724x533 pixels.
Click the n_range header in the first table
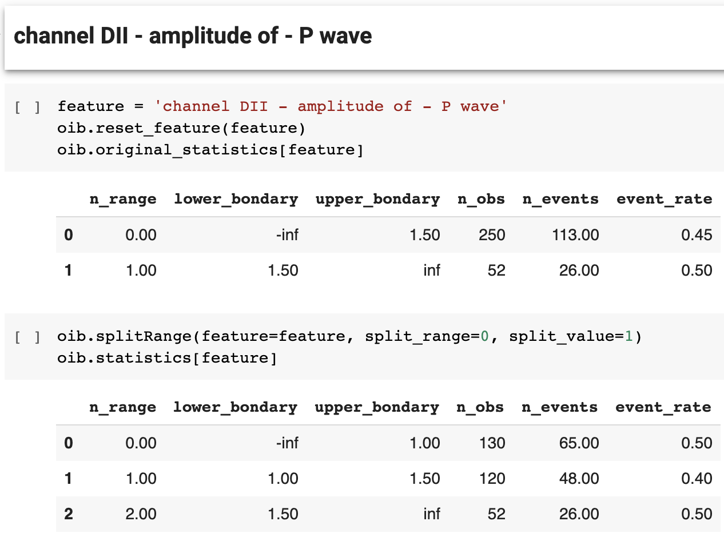[122, 199]
